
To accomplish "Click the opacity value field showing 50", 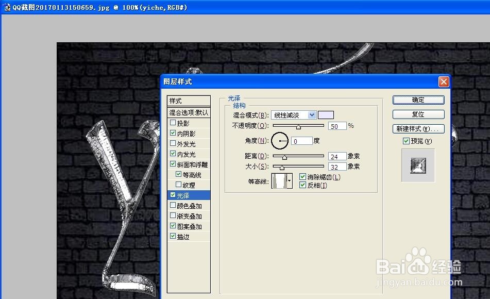I will point(337,126).
